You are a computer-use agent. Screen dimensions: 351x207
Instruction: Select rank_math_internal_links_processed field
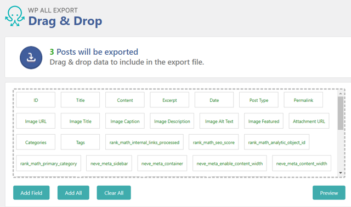click(x=144, y=142)
